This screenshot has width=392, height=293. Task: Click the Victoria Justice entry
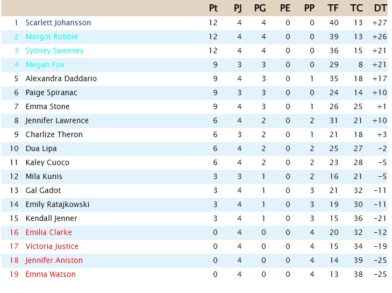pos(52,247)
